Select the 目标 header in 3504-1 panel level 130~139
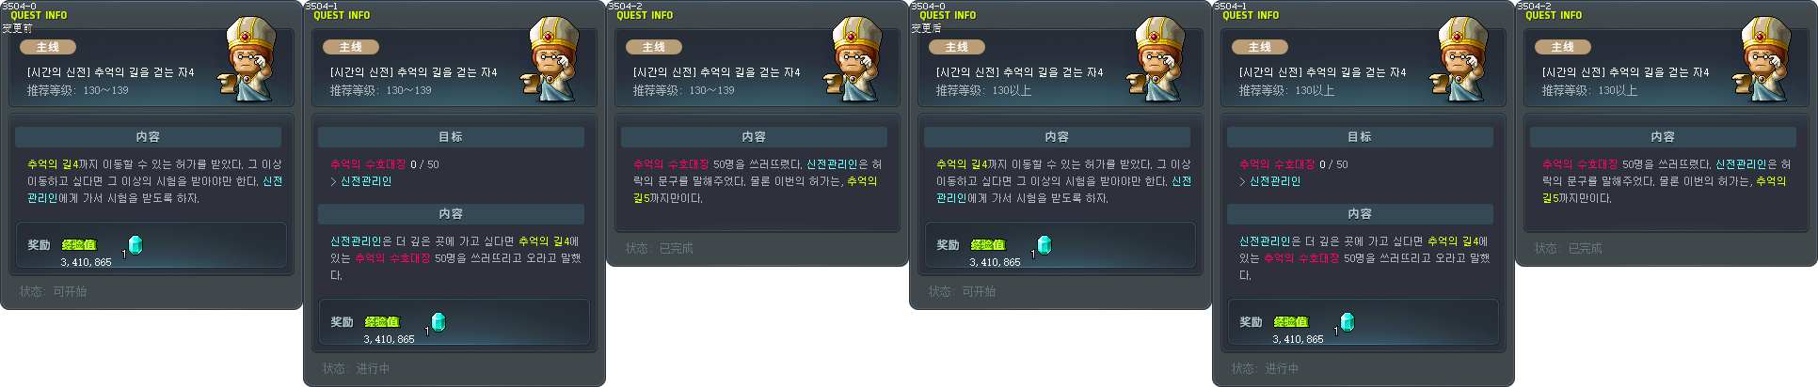Viewport: 1818px width, 387px height. [x=451, y=137]
